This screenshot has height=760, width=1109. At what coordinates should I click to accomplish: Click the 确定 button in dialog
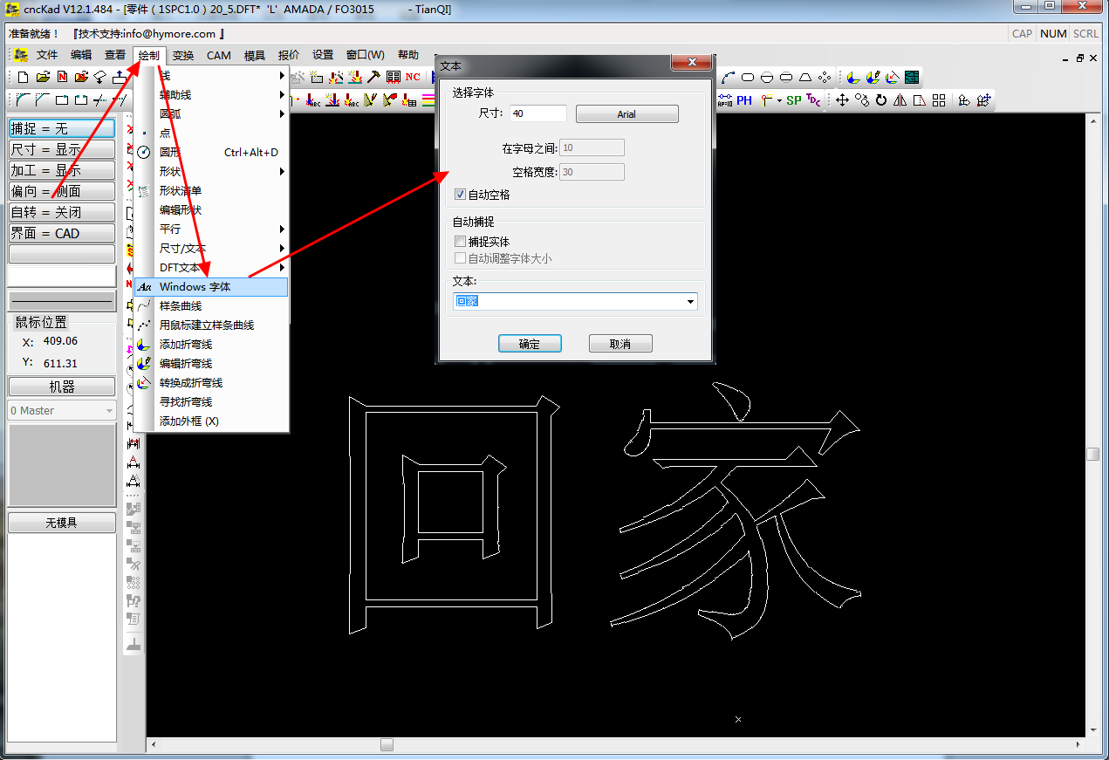pos(530,344)
